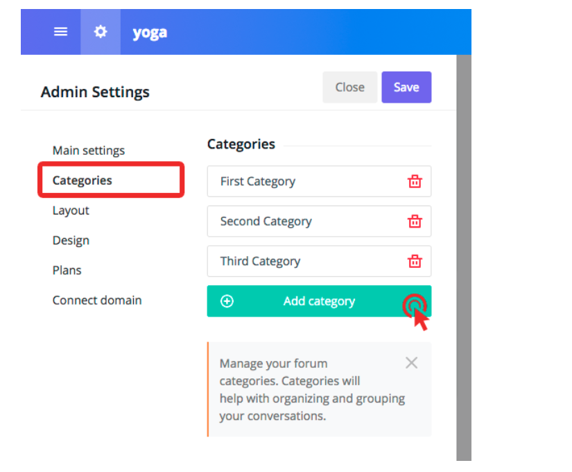
Task: Click the yoga forum title
Action: (150, 32)
